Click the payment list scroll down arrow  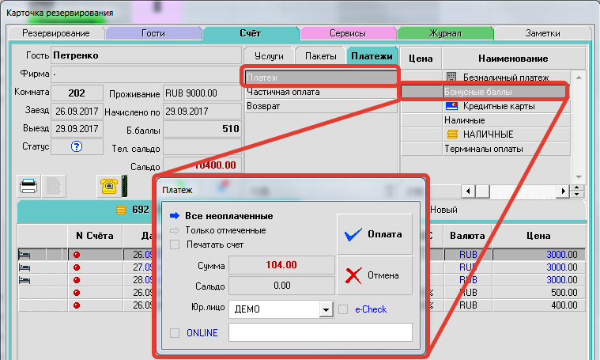(578, 176)
